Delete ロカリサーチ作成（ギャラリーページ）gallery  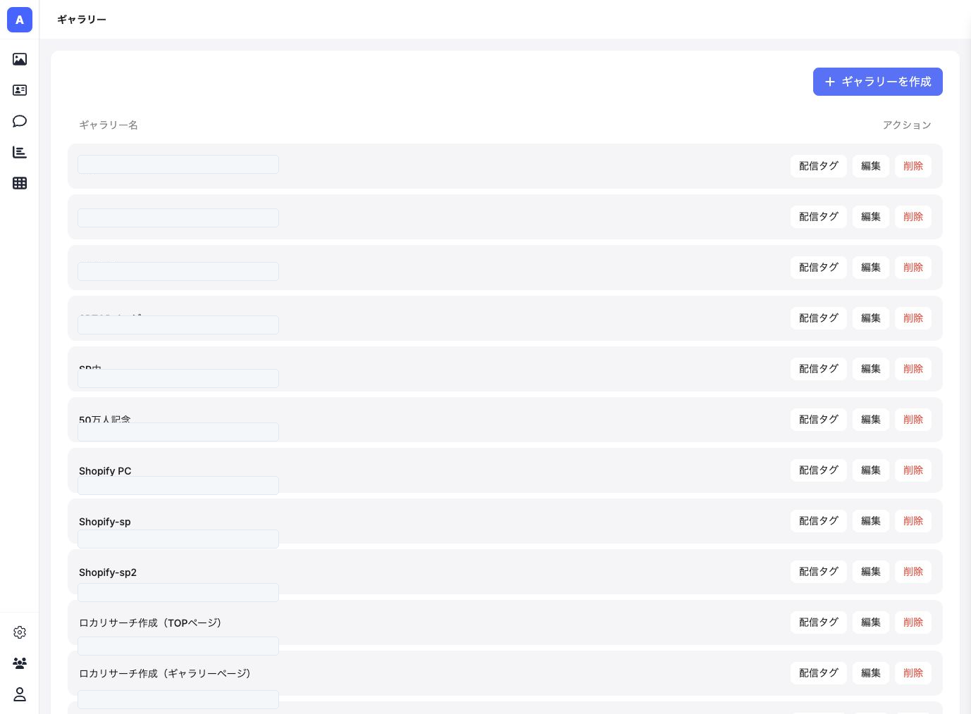913,673
